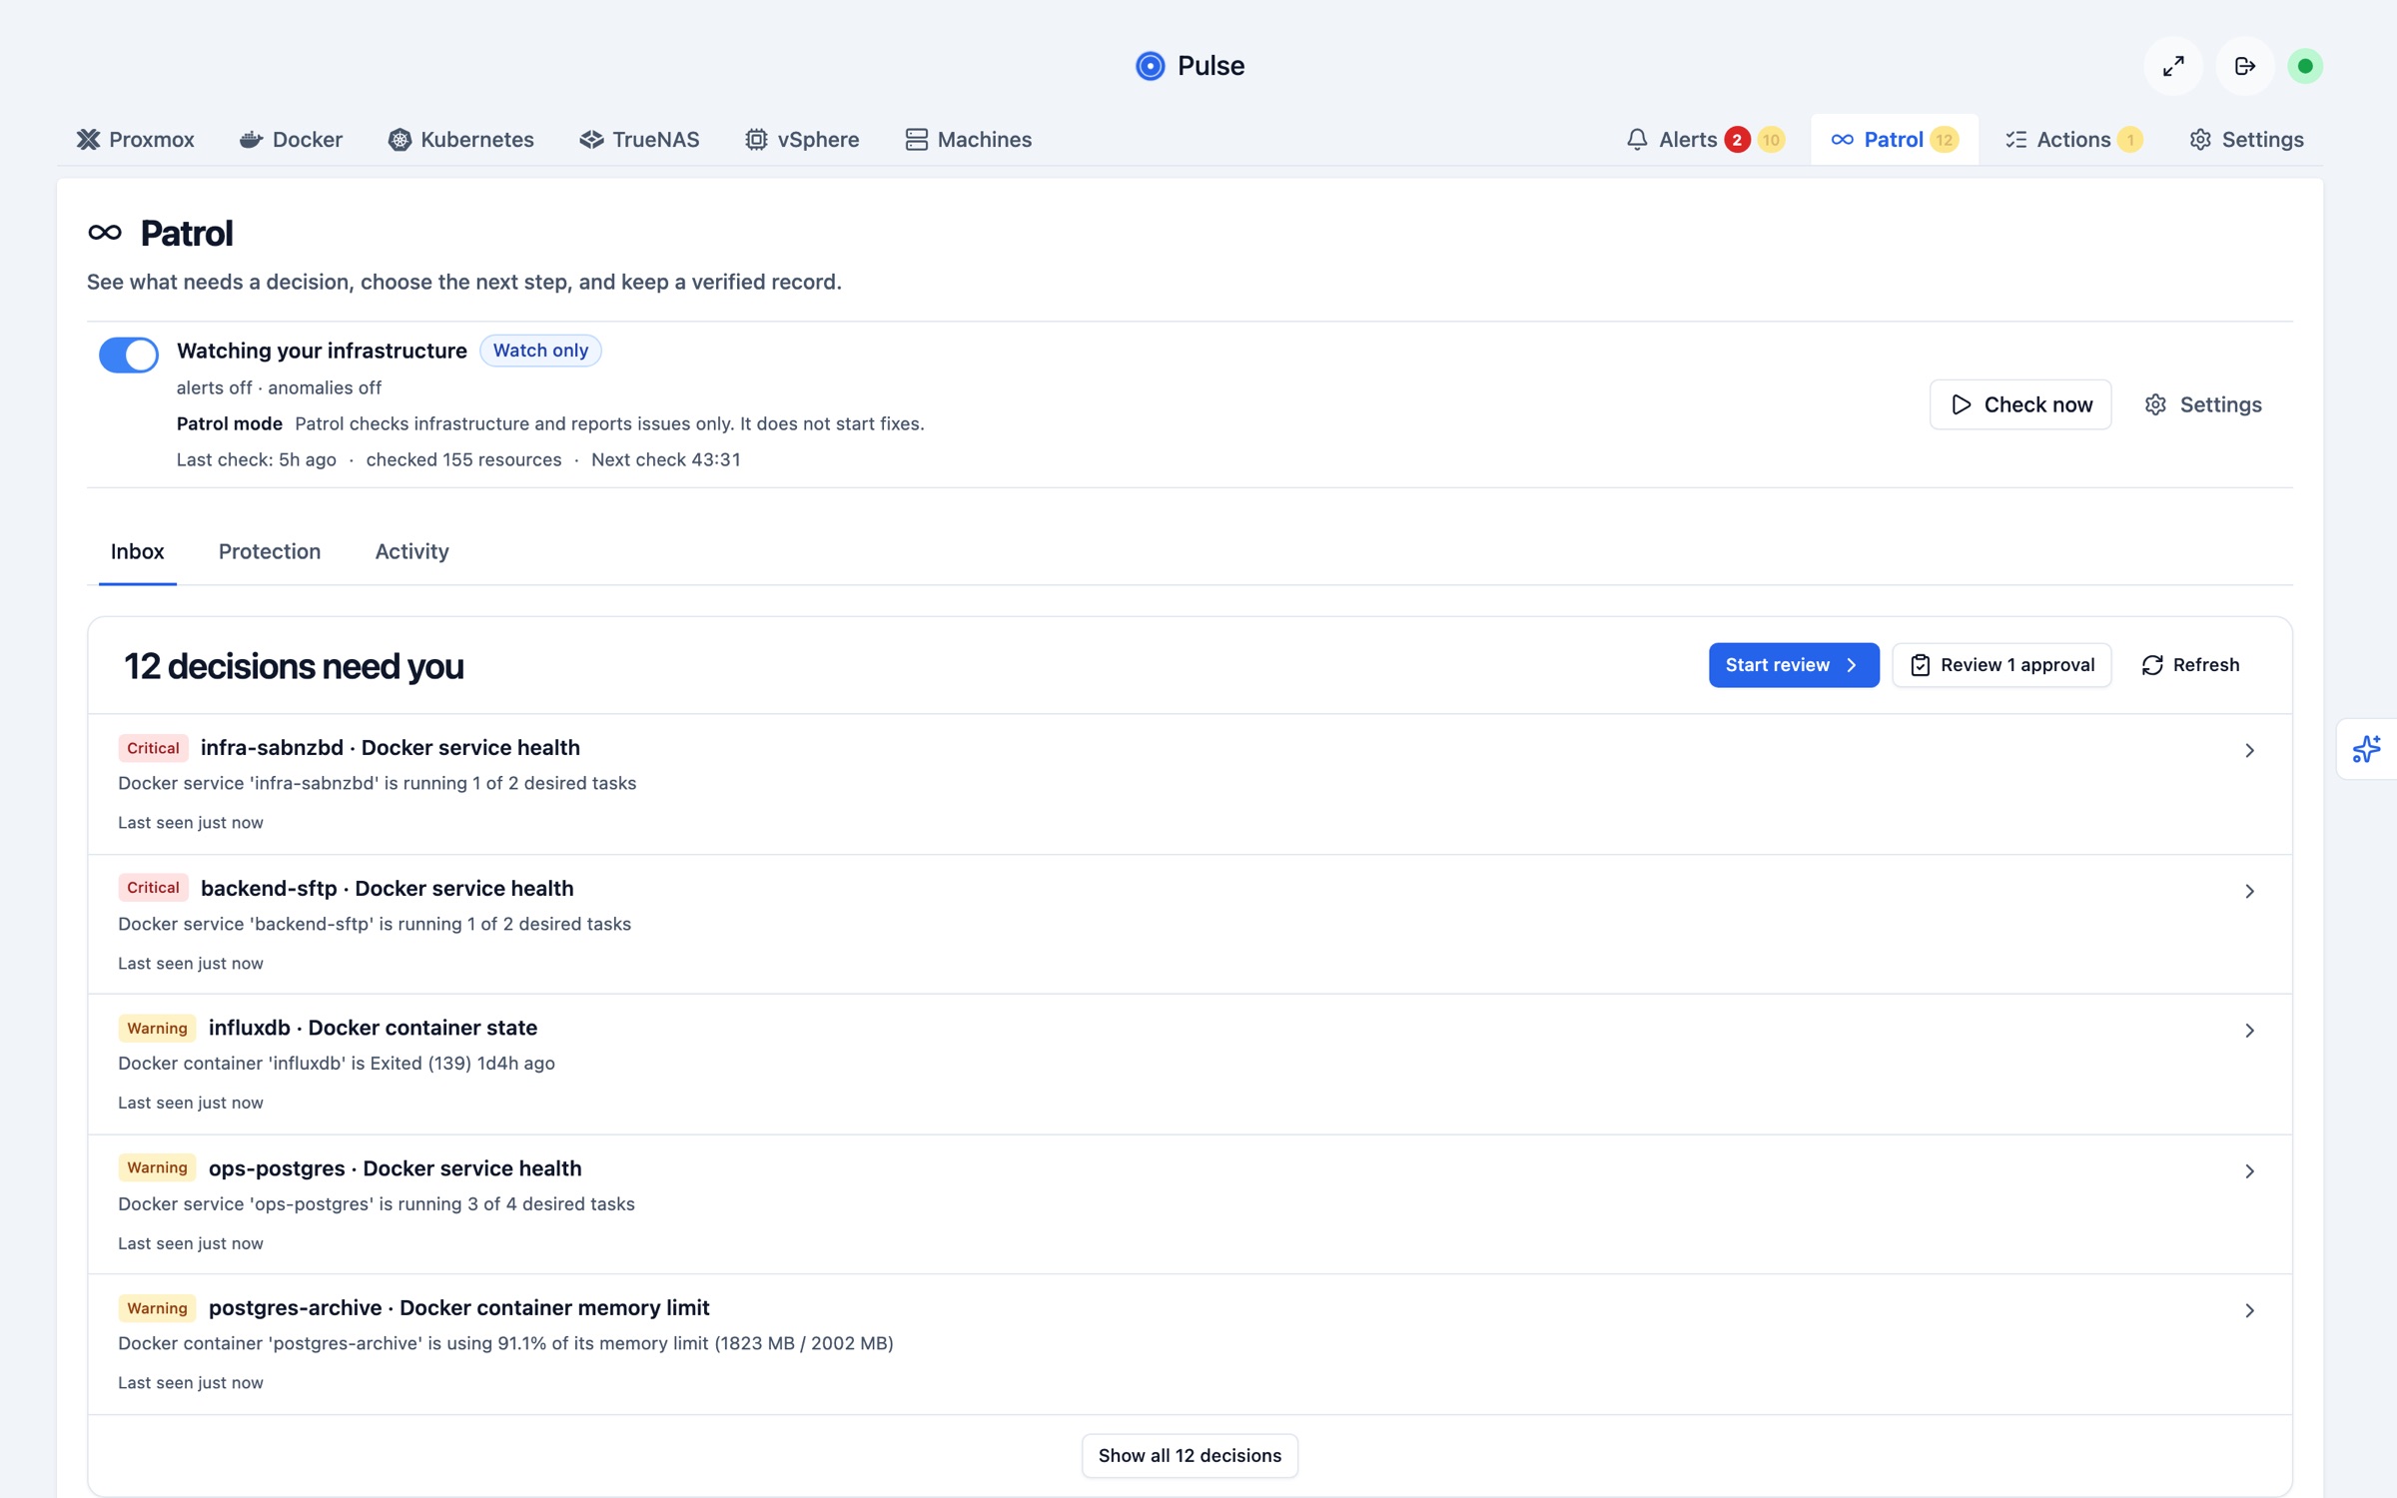Run patrol with Check now button

2020,404
